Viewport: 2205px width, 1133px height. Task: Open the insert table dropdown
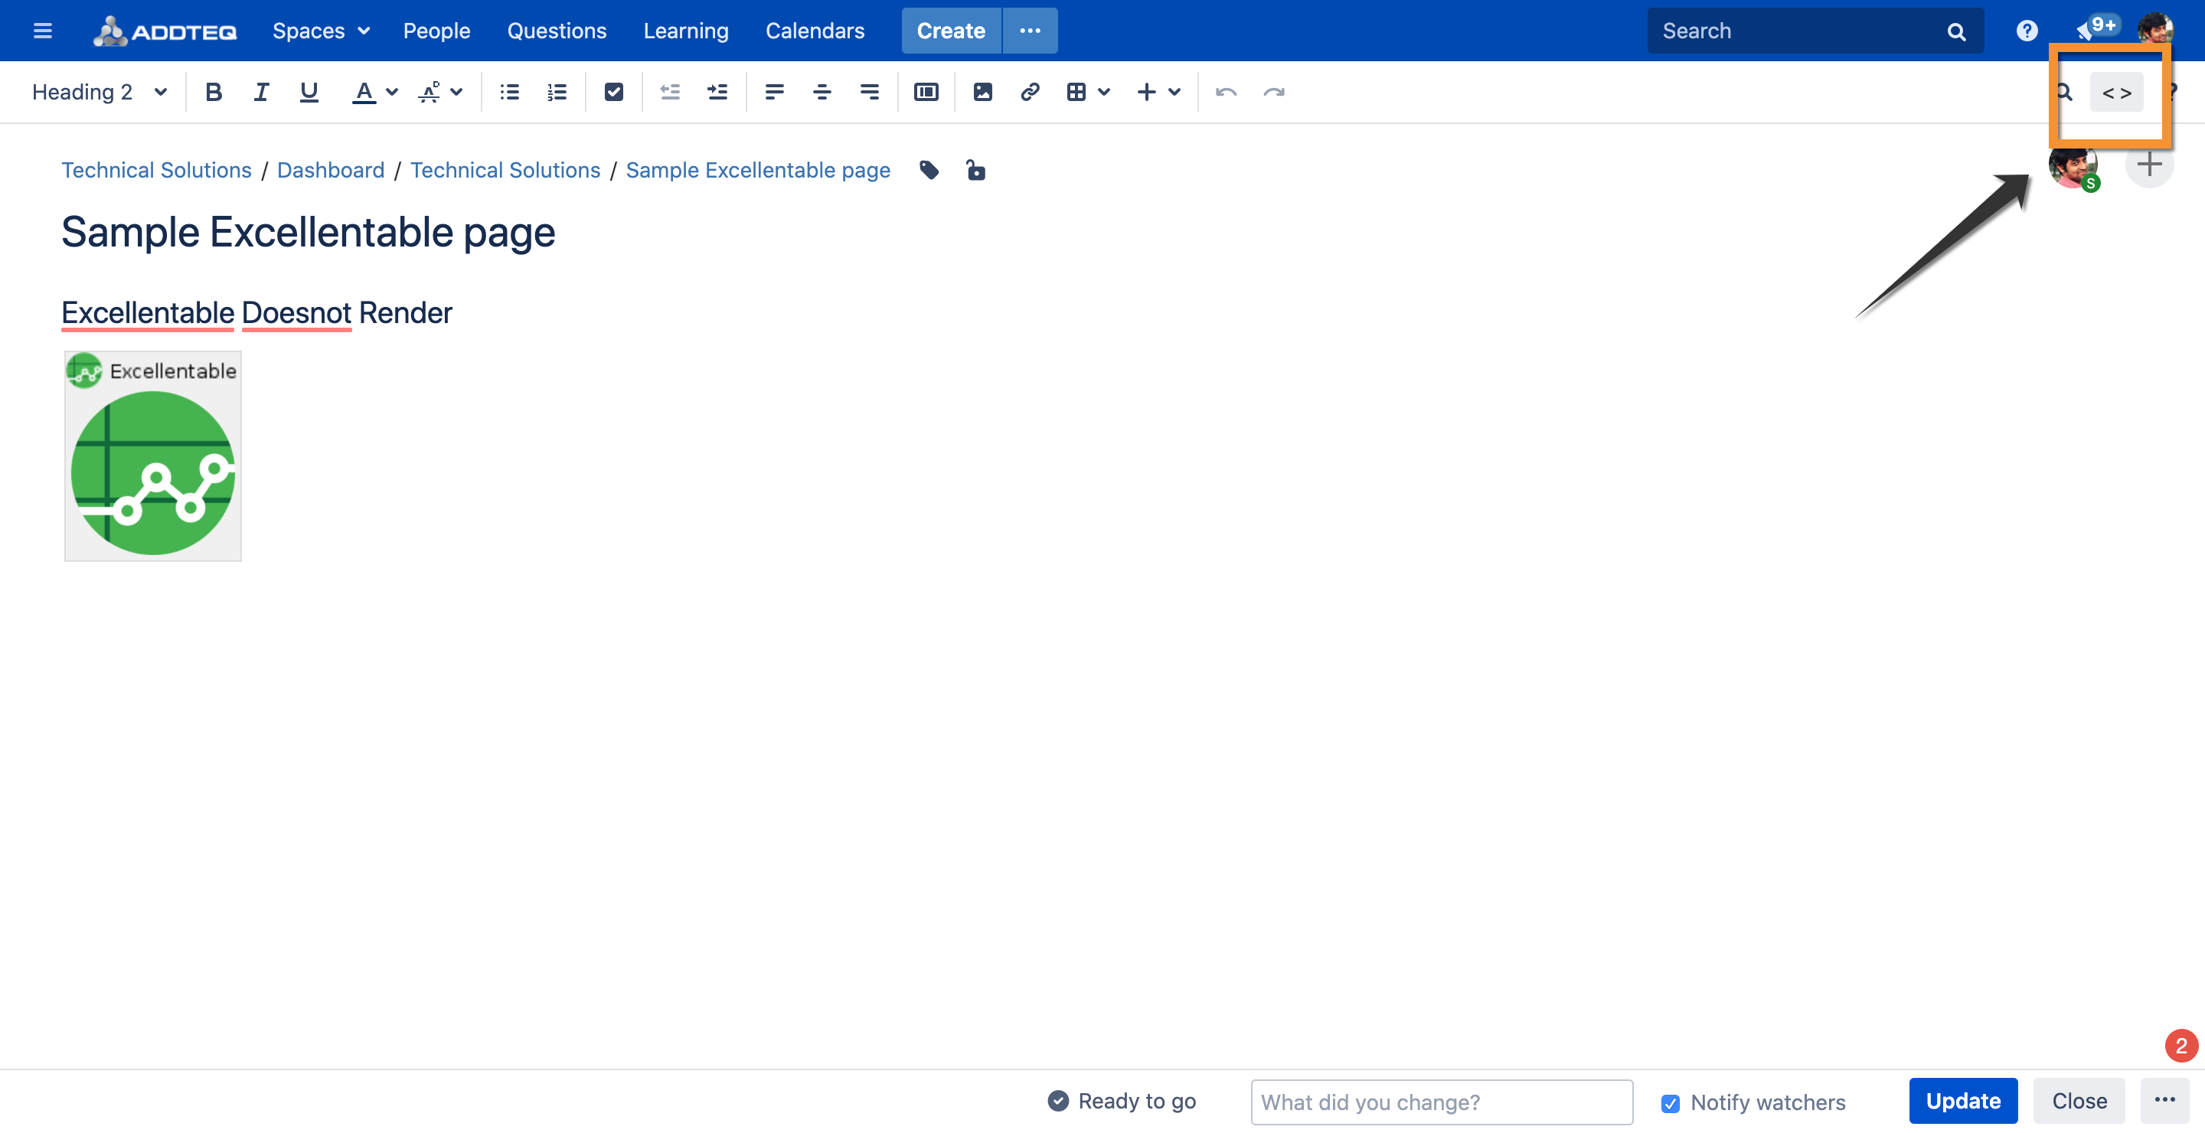1104,92
